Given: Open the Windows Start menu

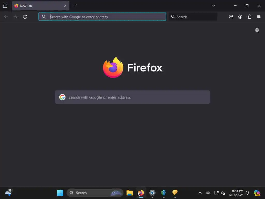Looking at the screenshot, I should pos(60,193).
